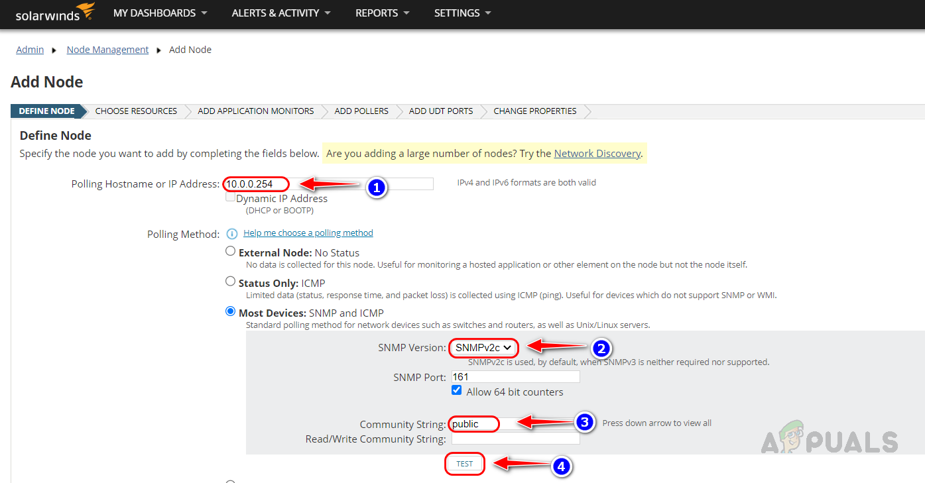Open the Network Discovery link
Screen dimensions: 925x483
click(x=597, y=153)
